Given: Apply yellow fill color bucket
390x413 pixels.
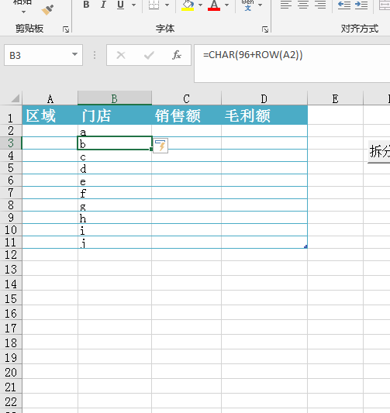Looking at the screenshot, I should coord(188,5).
